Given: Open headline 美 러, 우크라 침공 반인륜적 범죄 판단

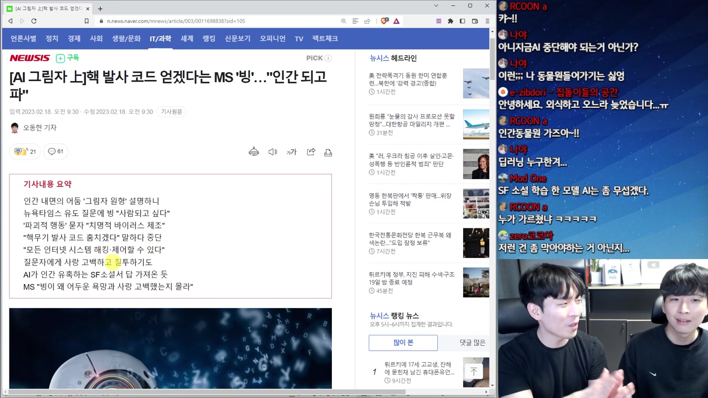Looking at the screenshot, I should pos(411,160).
